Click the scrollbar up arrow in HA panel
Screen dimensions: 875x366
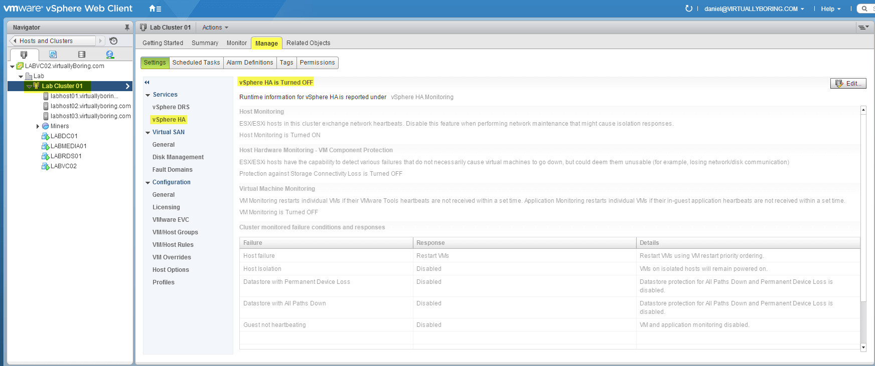pyautogui.click(x=863, y=109)
